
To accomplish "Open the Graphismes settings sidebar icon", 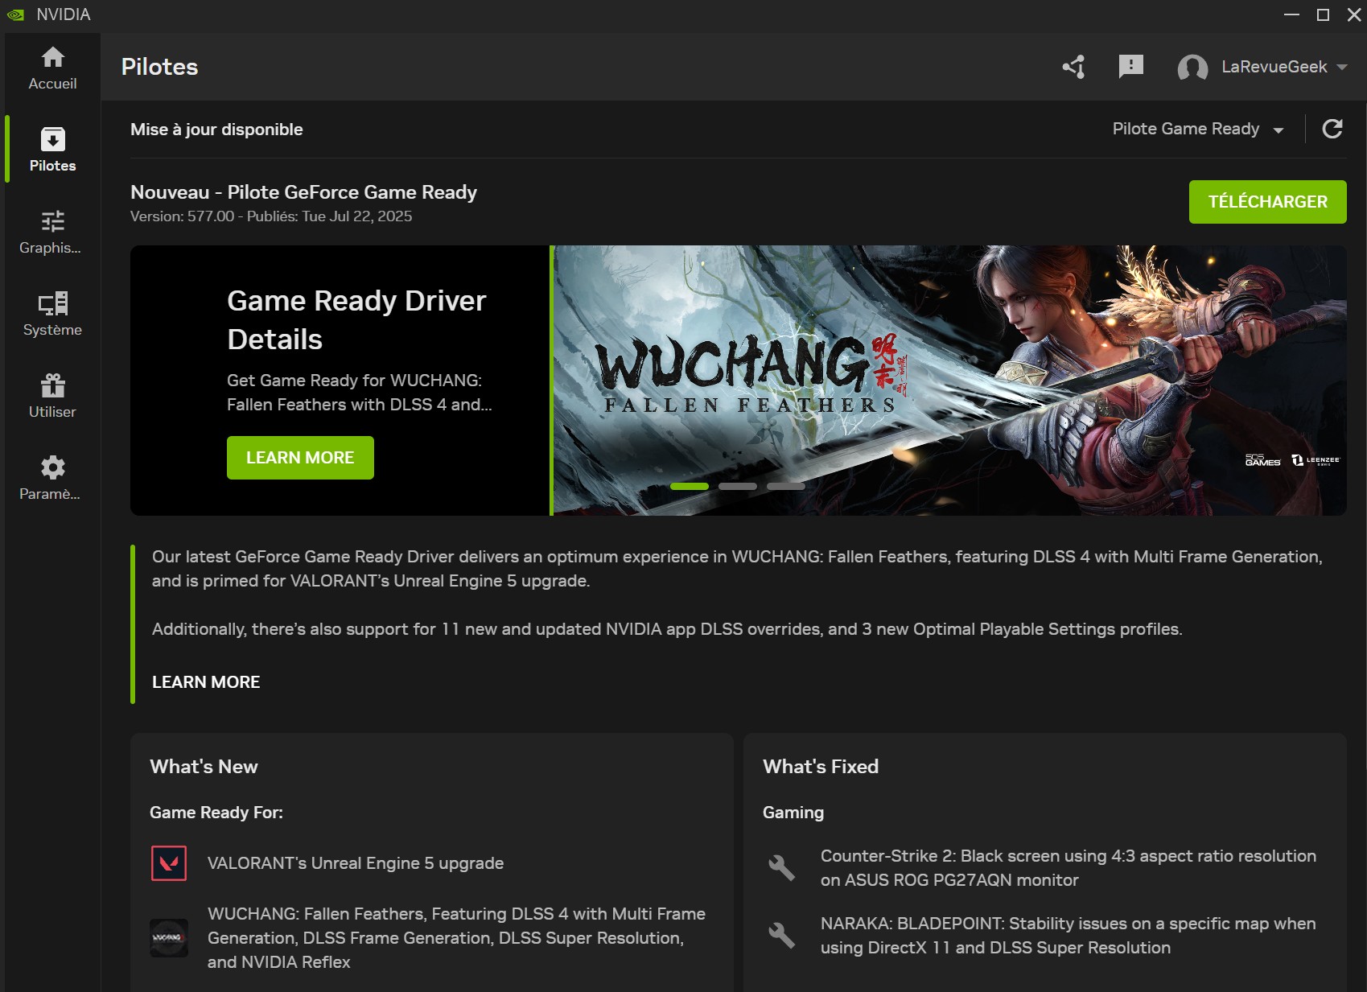I will pos(52,232).
